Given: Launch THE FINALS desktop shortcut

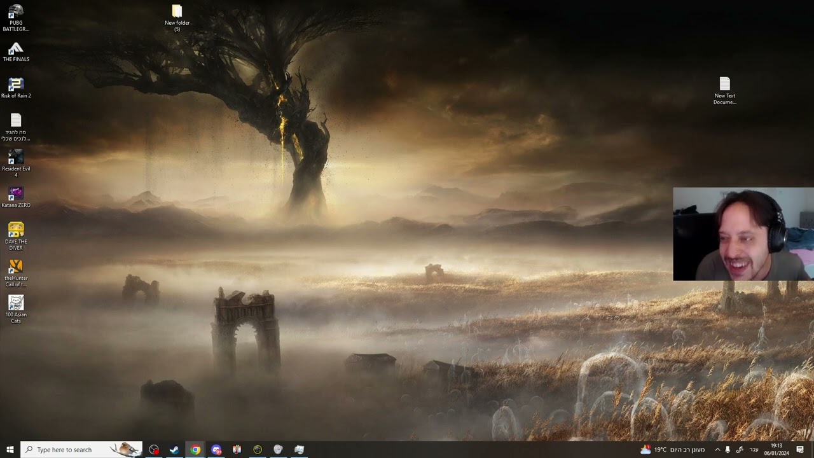Looking at the screenshot, I should (x=16, y=52).
